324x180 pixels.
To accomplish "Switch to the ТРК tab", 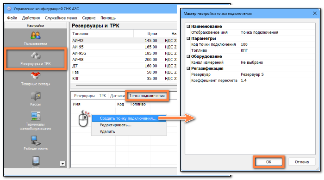I will (x=102, y=96).
